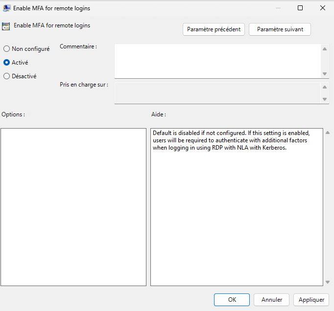This screenshot has width=334, height=311.
Task: Go to Paramètre suivant
Action: pyautogui.click(x=280, y=29)
